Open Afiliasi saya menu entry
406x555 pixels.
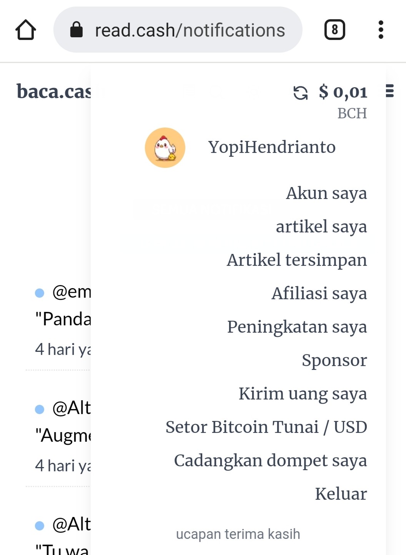coord(319,293)
